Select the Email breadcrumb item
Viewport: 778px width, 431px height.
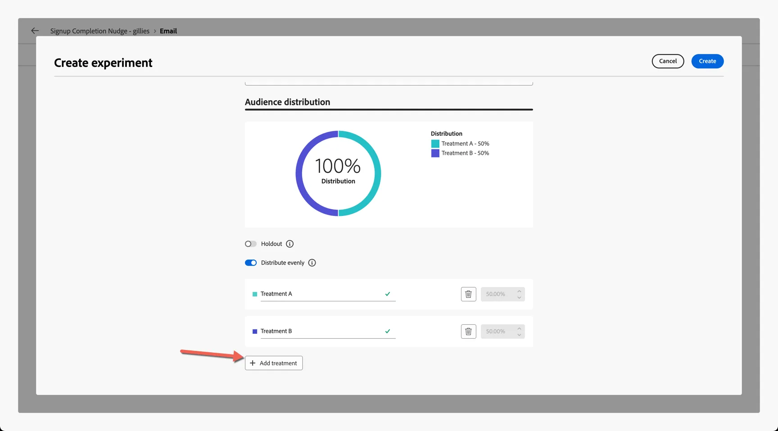(168, 31)
